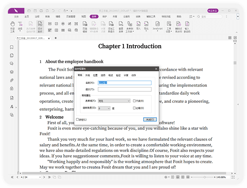Open the Security side panel

(12, 89)
